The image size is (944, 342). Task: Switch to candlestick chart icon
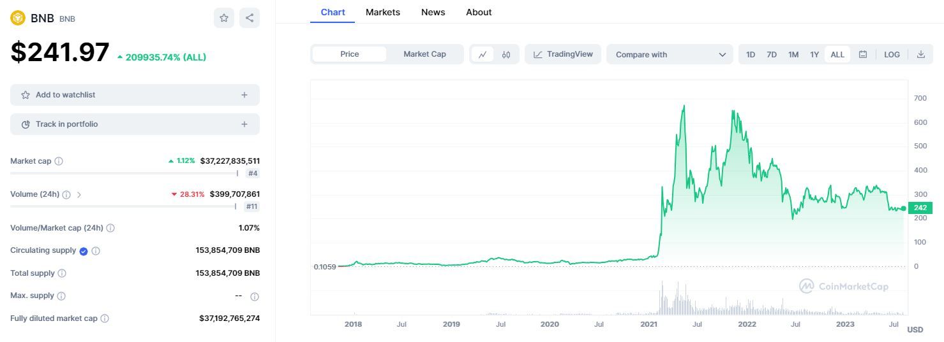click(506, 55)
